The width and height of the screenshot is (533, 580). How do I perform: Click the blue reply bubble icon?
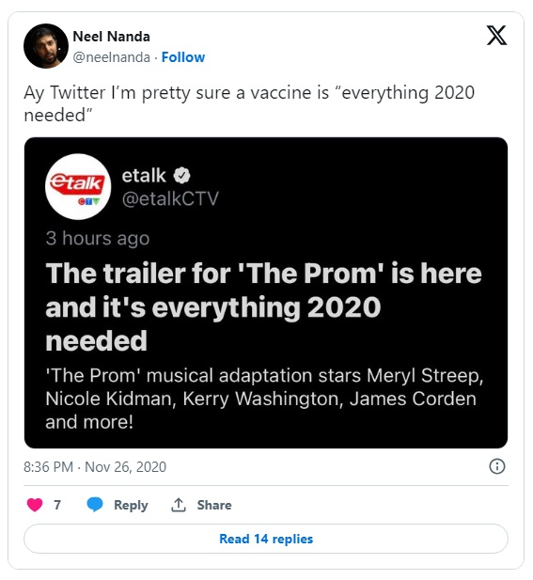click(95, 505)
